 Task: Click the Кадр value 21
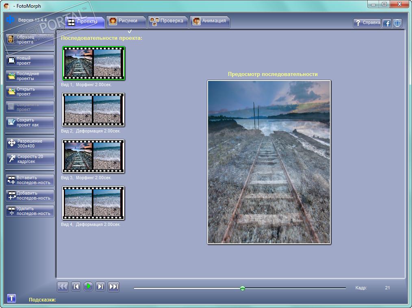click(x=387, y=288)
